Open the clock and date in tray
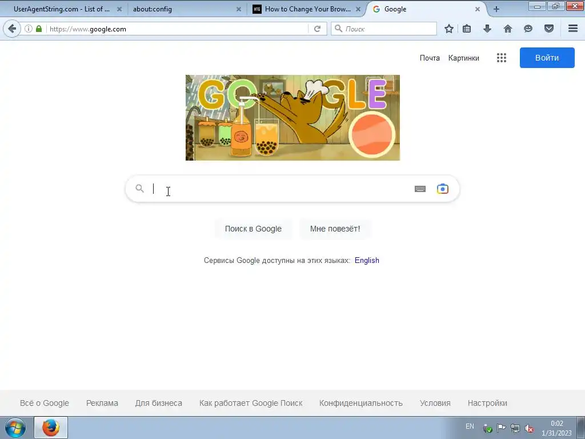585x439 pixels. [556, 428]
